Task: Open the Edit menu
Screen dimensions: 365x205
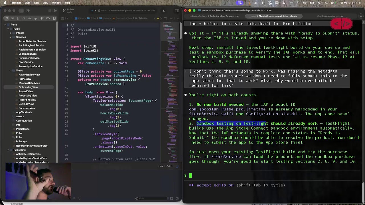Action: coord(36,3)
